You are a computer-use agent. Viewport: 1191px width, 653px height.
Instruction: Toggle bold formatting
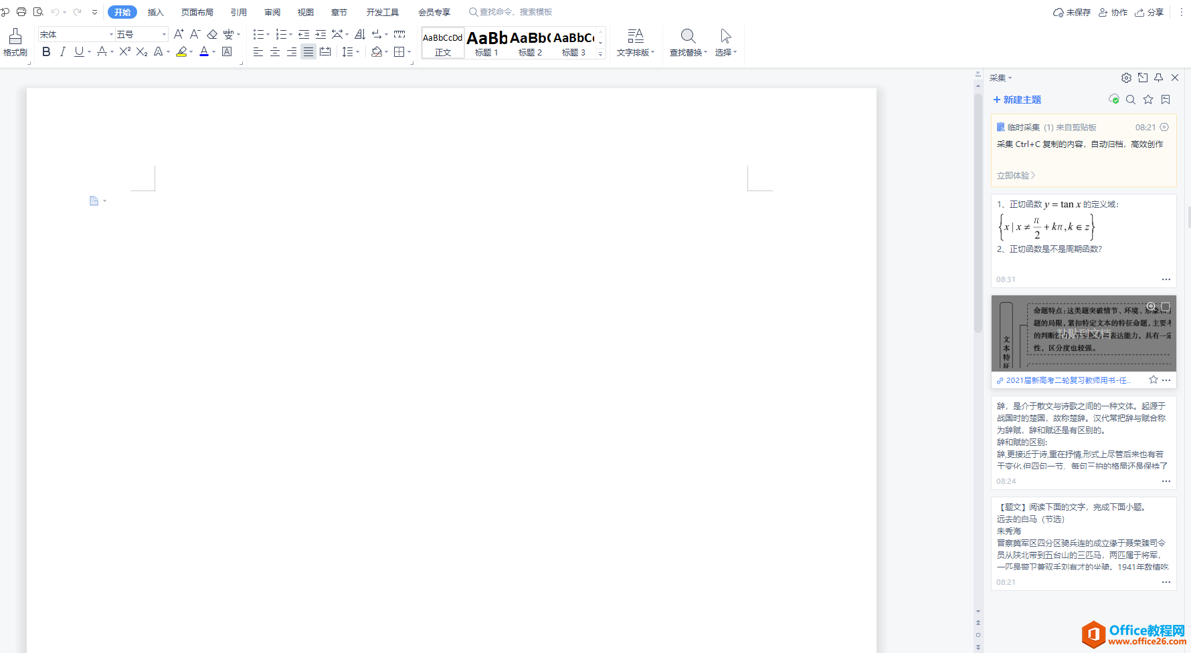(x=46, y=52)
